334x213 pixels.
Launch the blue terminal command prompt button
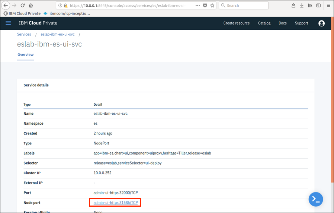[x=316, y=199]
